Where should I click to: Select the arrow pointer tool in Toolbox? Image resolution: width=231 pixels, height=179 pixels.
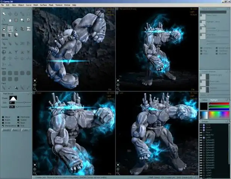[4, 14]
